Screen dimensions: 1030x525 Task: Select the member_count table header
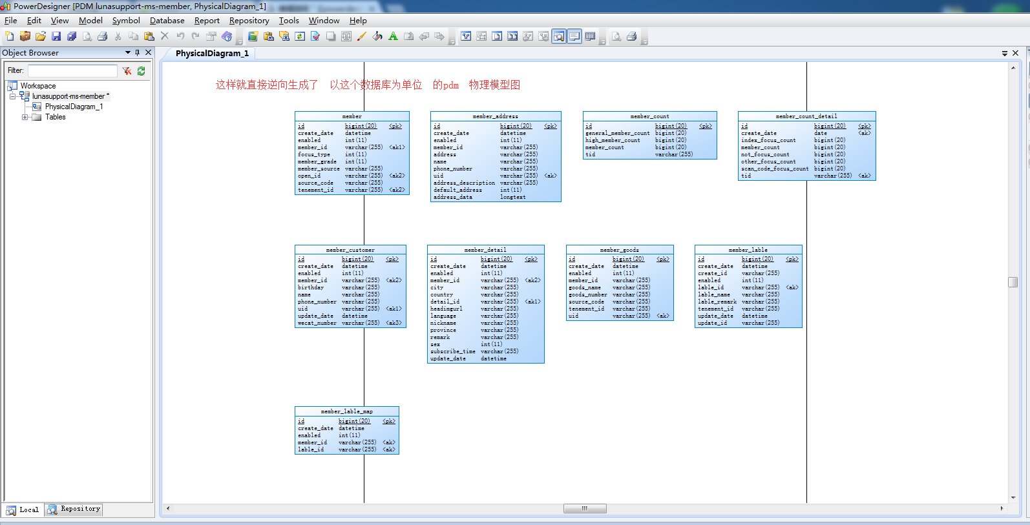click(650, 116)
